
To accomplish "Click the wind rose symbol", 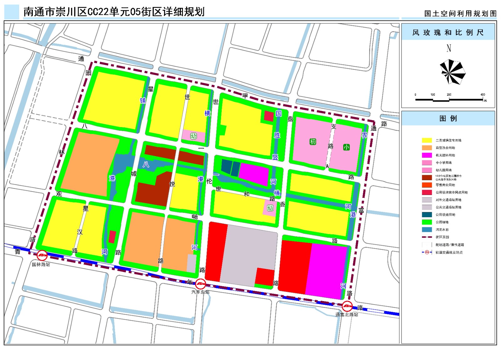I will pyautogui.click(x=449, y=73).
